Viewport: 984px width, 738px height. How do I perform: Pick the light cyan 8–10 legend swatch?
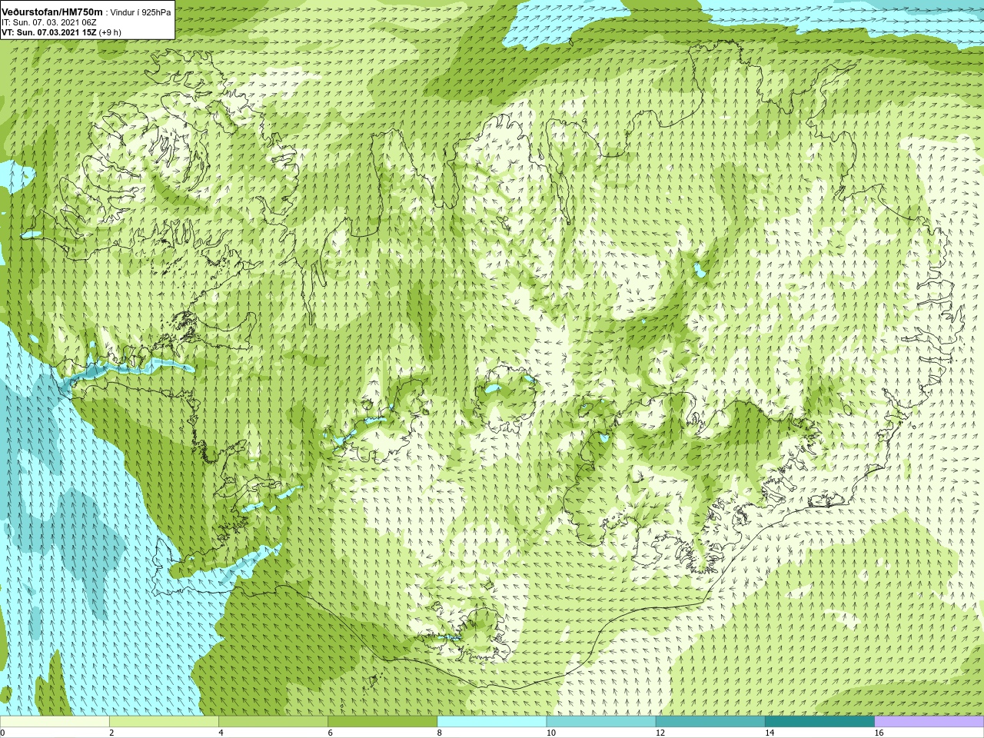[492, 722]
